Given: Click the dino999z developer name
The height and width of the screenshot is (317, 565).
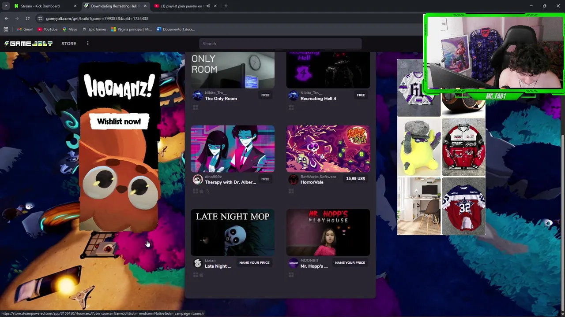Looking at the screenshot, I should (x=213, y=177).
